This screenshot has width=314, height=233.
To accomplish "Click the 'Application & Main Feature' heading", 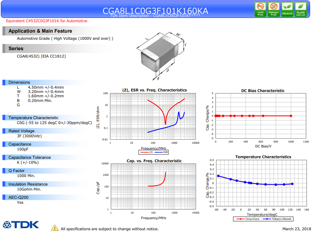I will pyautogui.click(x=40, y=31).
